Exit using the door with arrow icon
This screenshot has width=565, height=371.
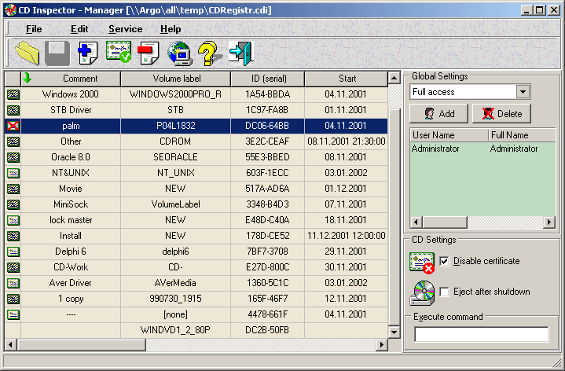point(240,53)
